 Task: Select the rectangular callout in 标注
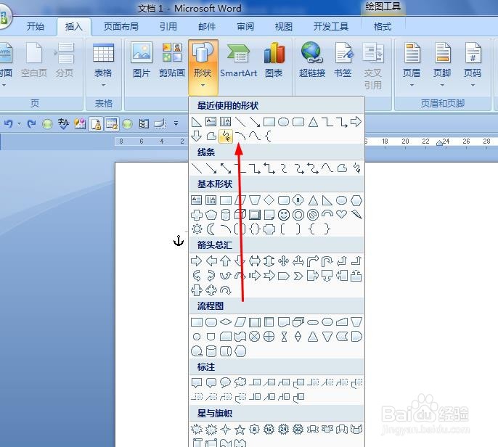(x=197, y=383)
